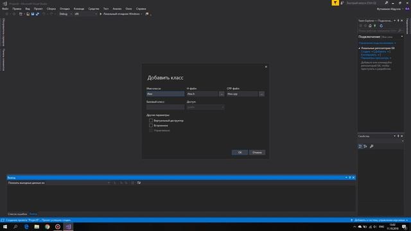
Task: Start the Локальный отладчик Windows
Action: [120, 14]
